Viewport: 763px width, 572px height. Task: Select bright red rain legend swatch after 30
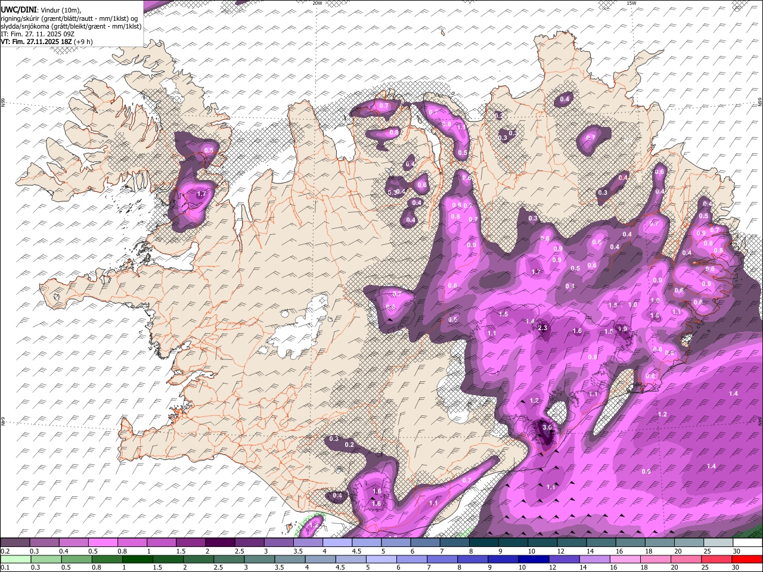[746, 559]
